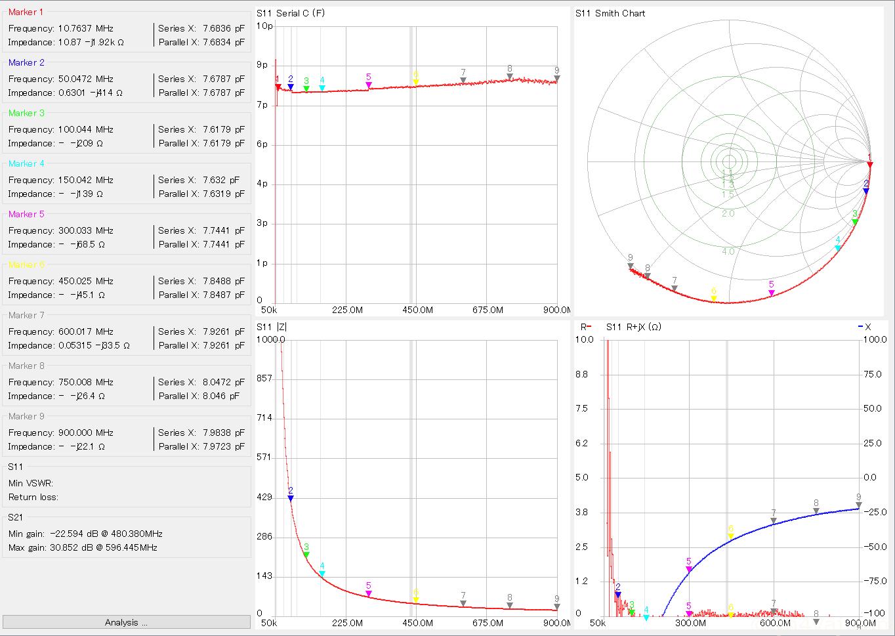Image resolution: width=895 pixels, height=636 pixels.
Task: Click the S11 Serial C (F) chart title
Action: pos(291,13)
